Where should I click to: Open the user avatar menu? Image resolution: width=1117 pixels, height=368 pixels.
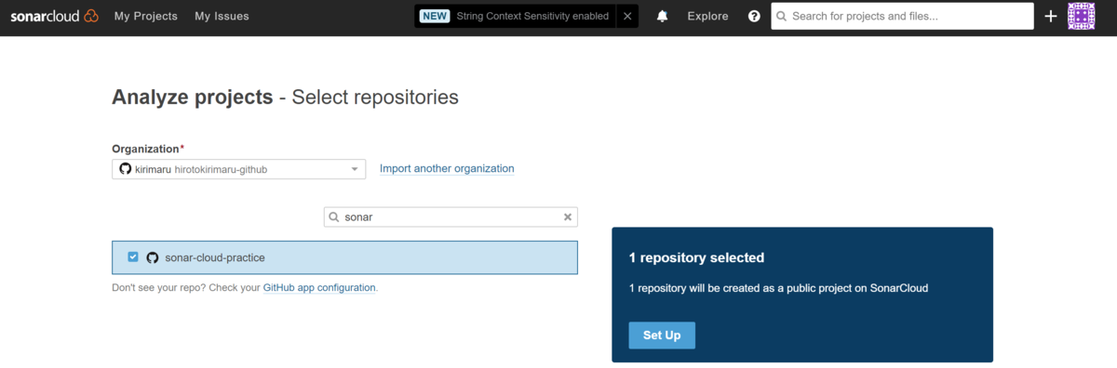1082,16
